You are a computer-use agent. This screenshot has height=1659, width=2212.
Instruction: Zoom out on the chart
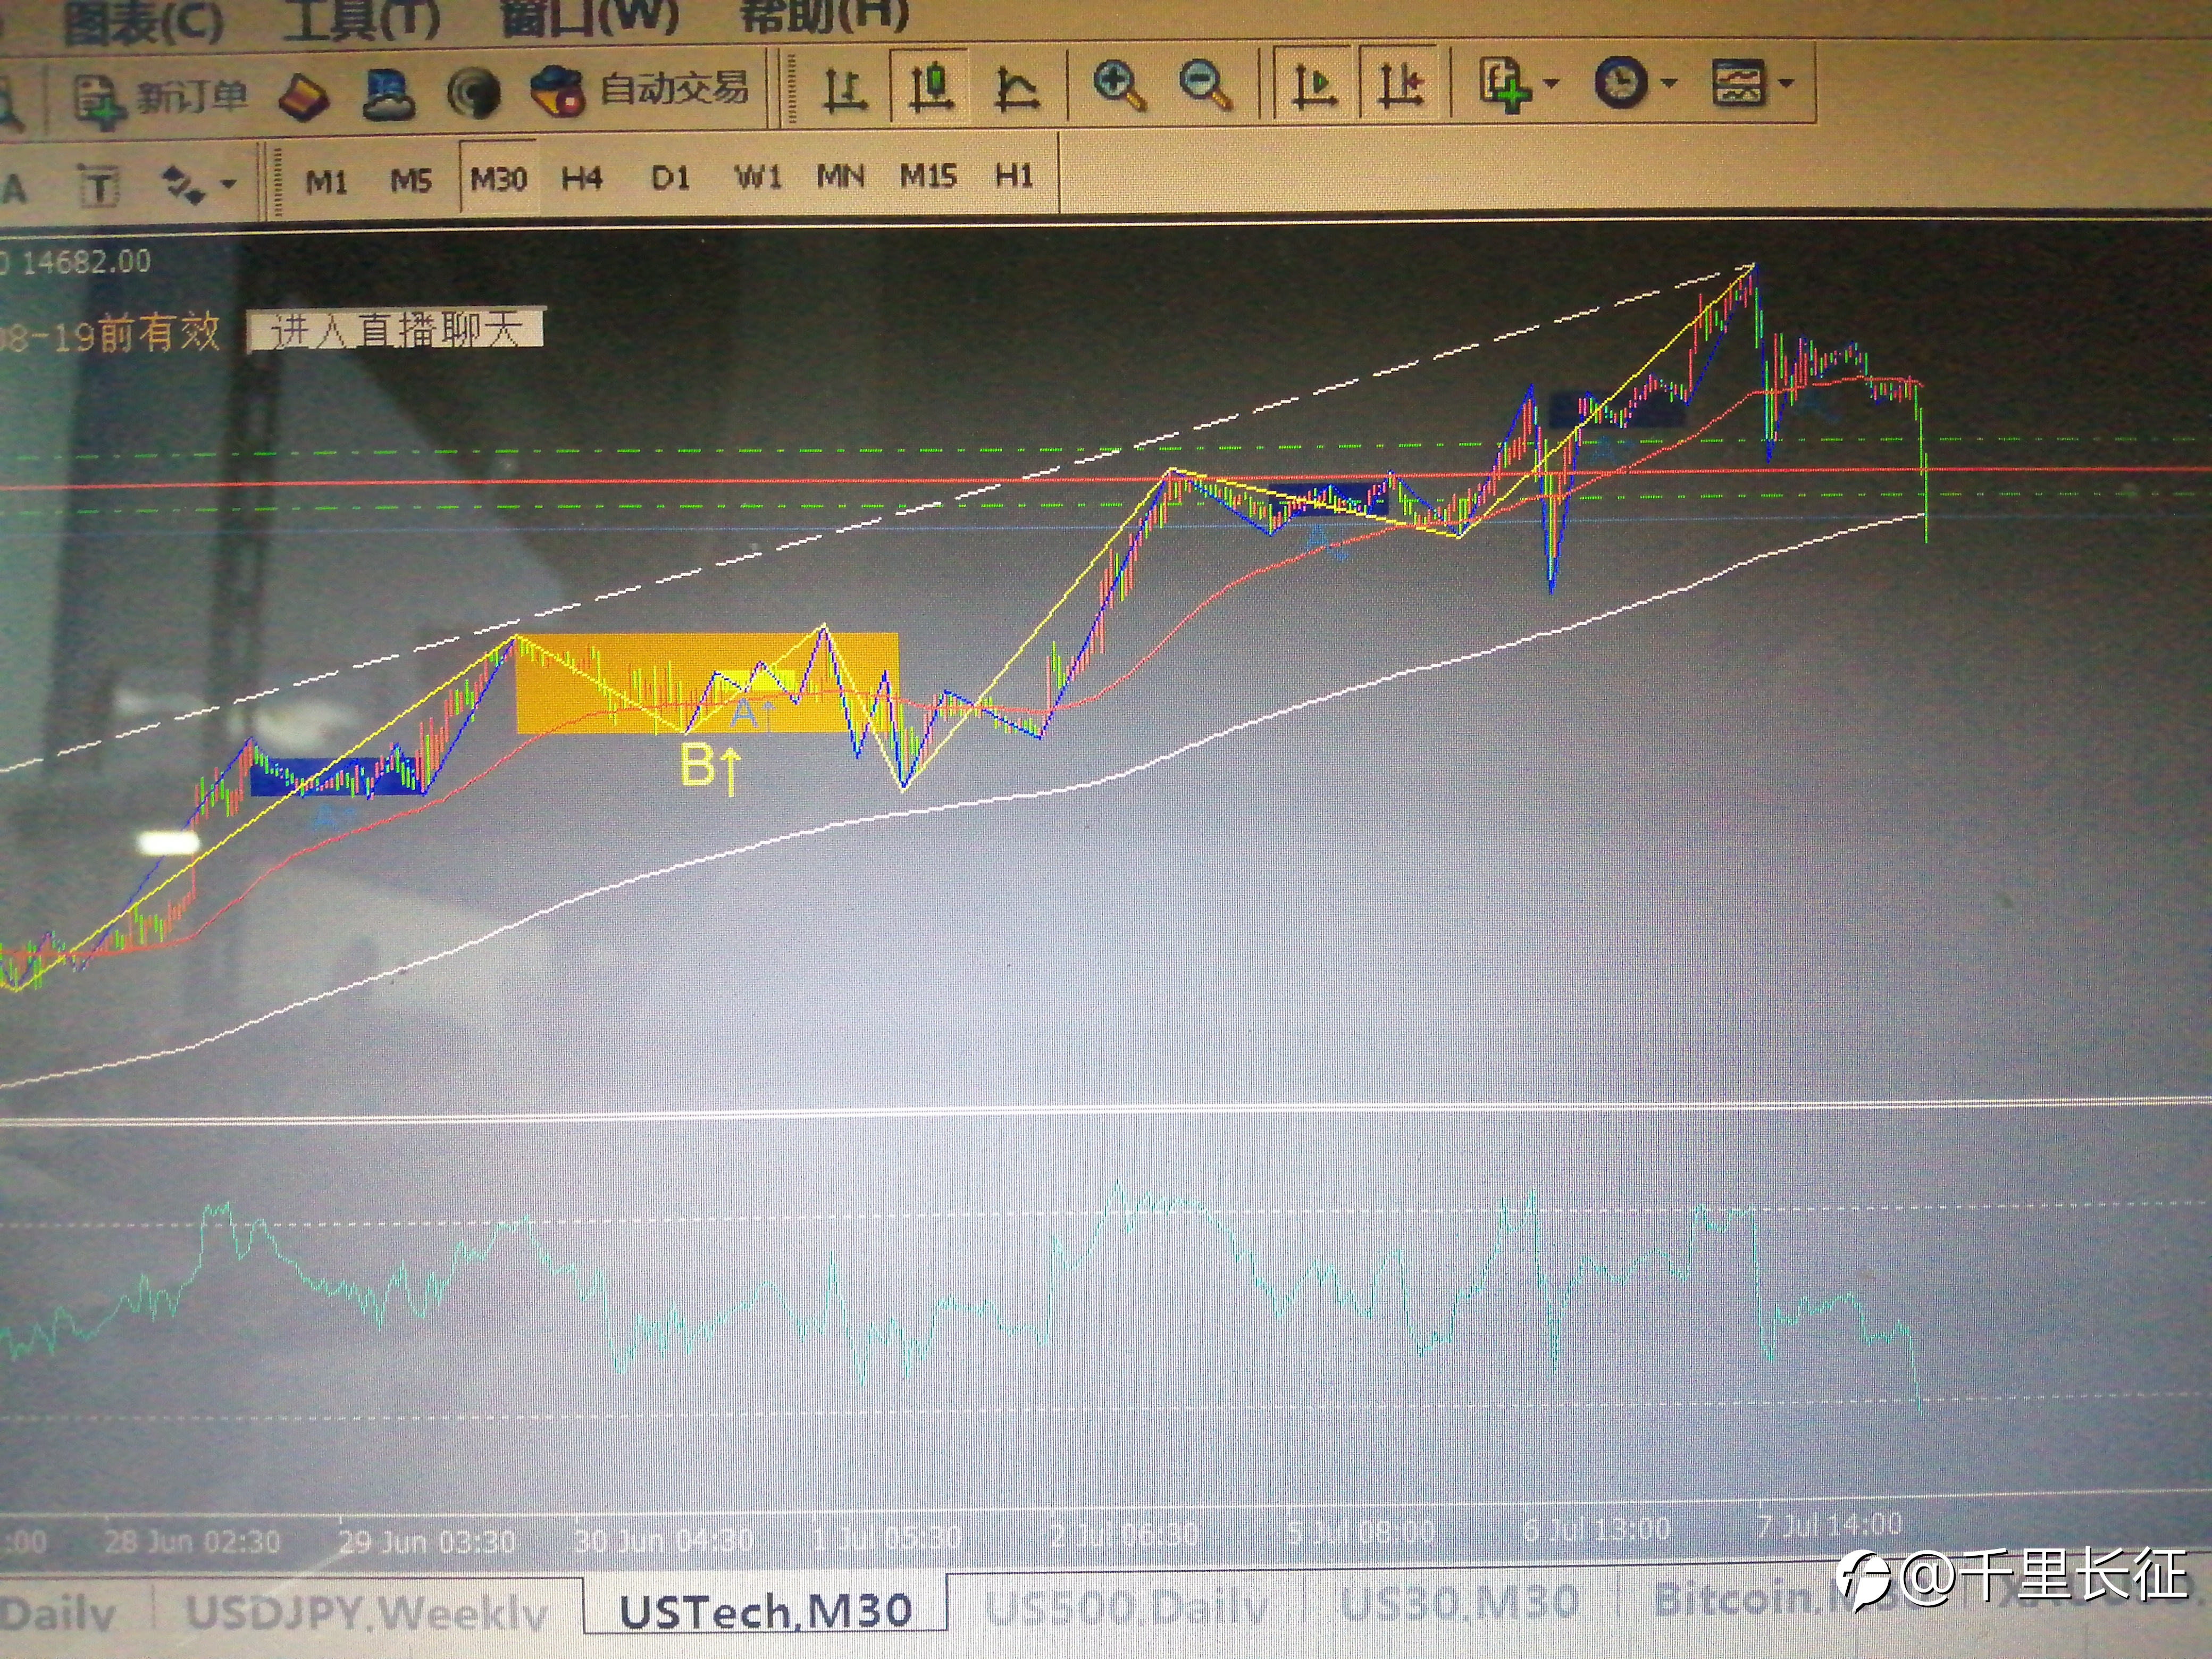(1205, 85)
